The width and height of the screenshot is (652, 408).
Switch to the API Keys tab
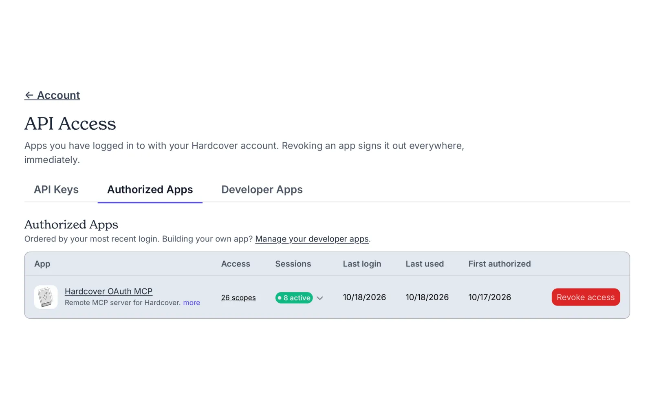click(x=56, y=190)
